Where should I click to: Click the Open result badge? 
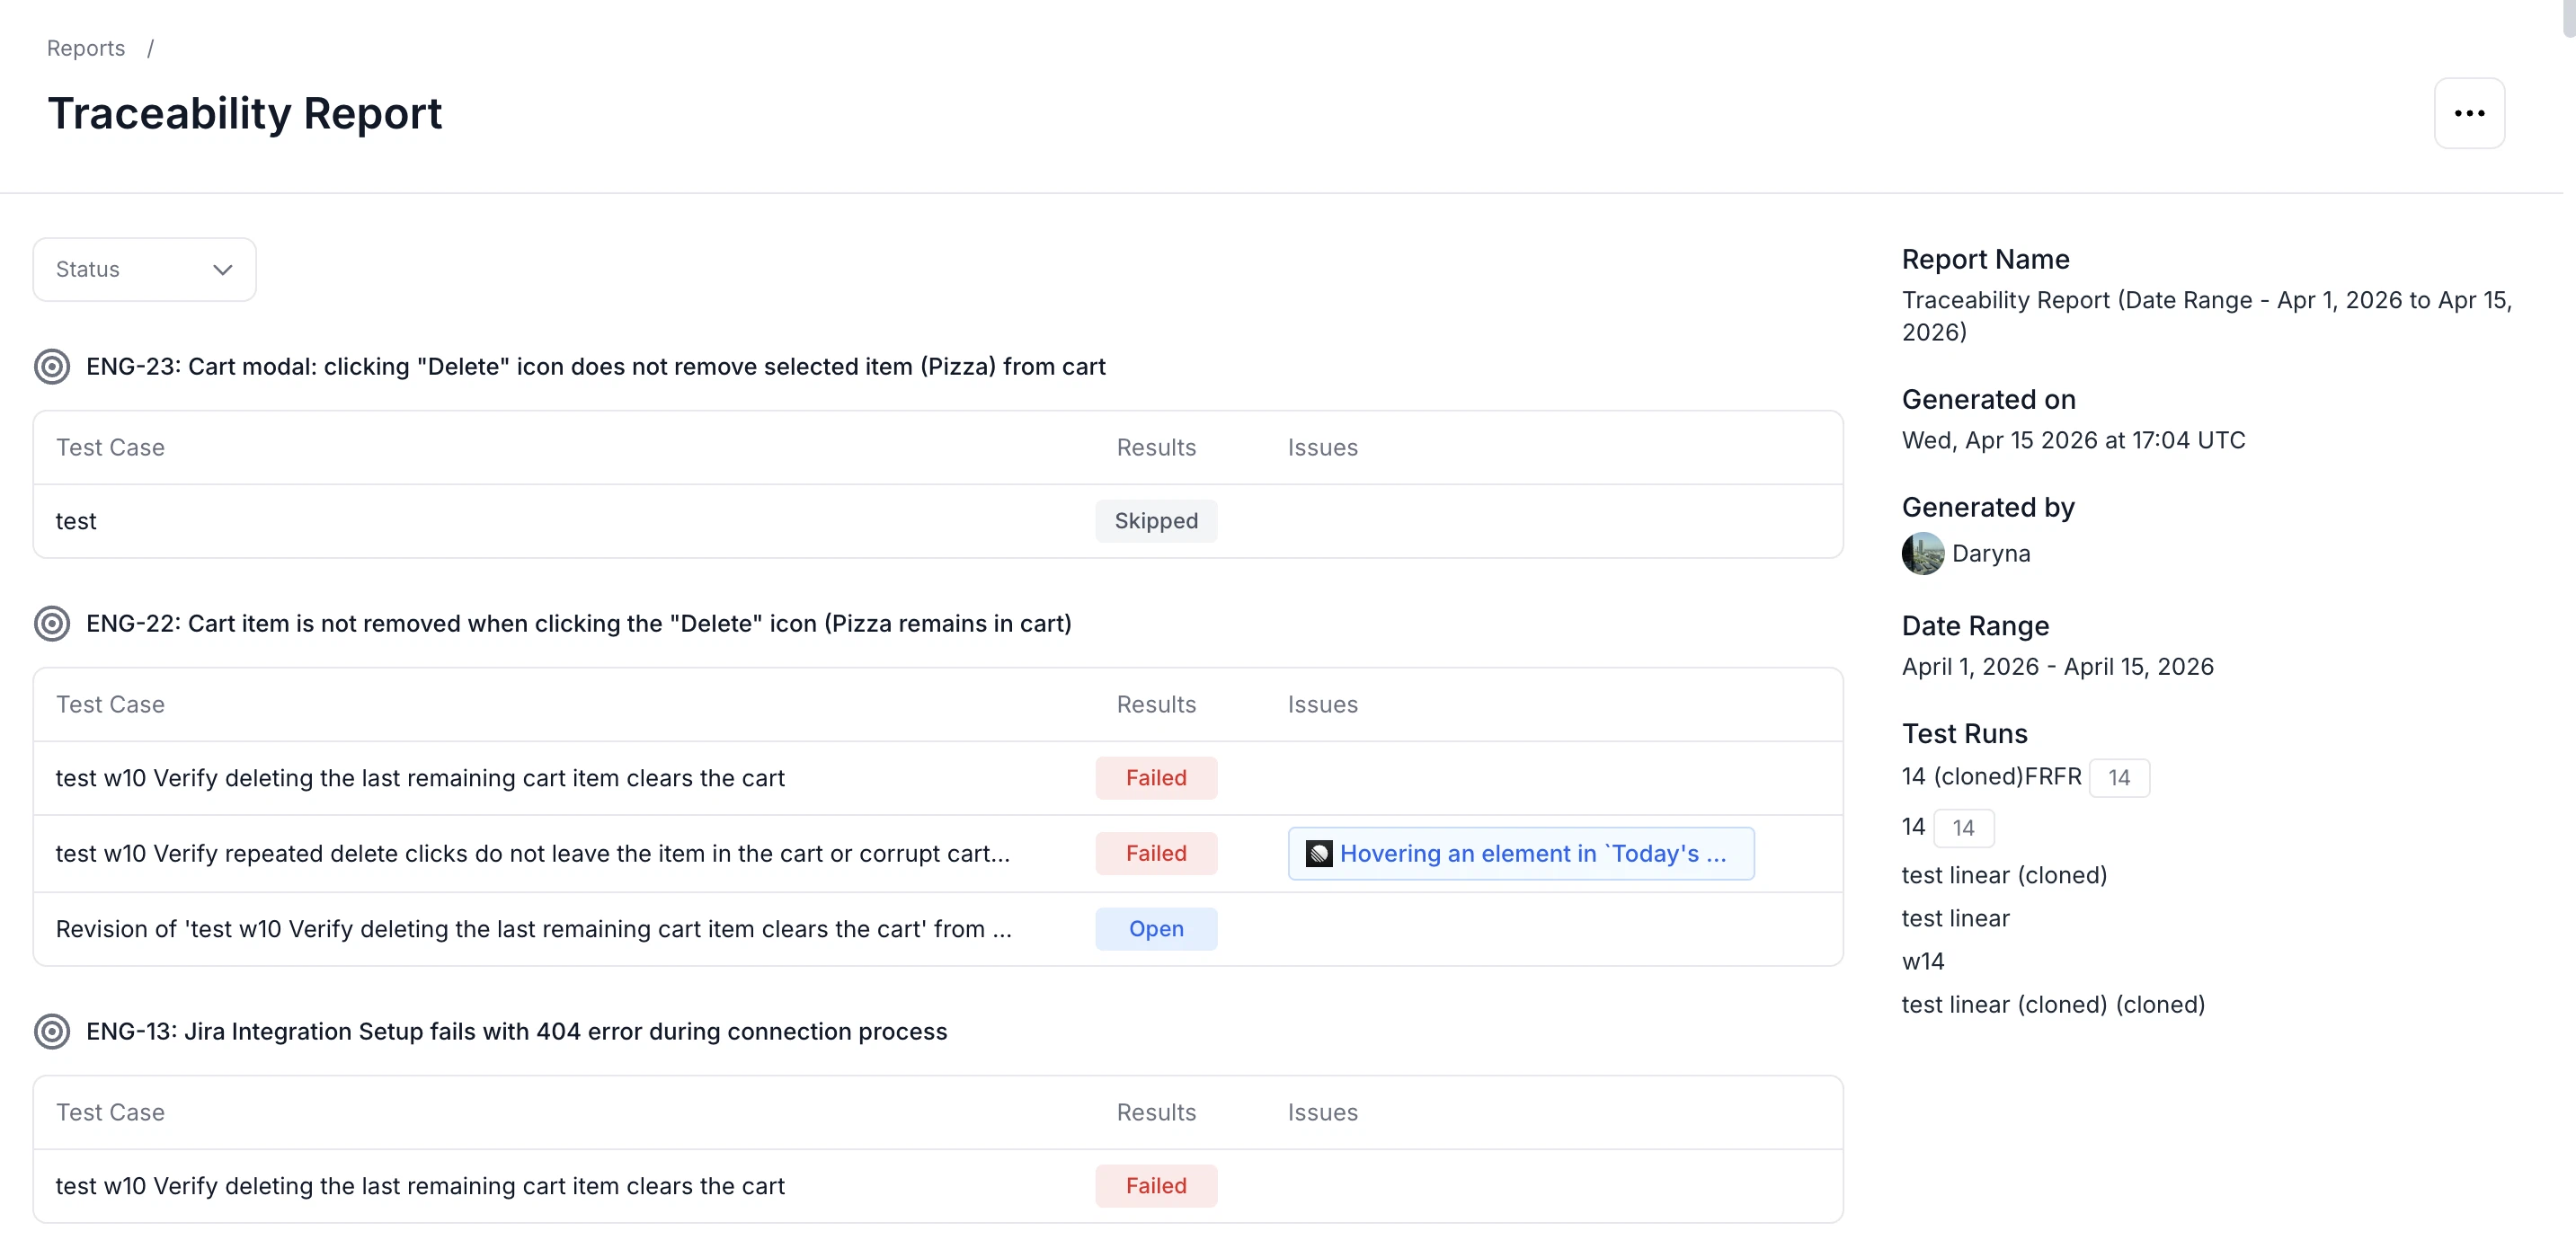(x=1155, y=928)
